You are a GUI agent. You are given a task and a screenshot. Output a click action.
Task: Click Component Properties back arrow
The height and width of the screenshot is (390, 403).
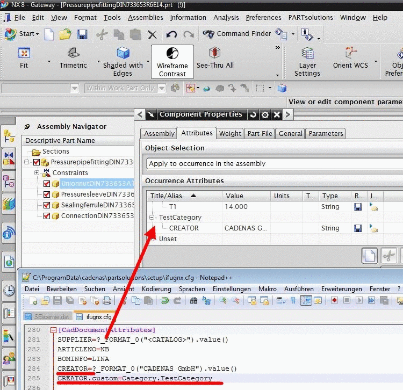140,114
